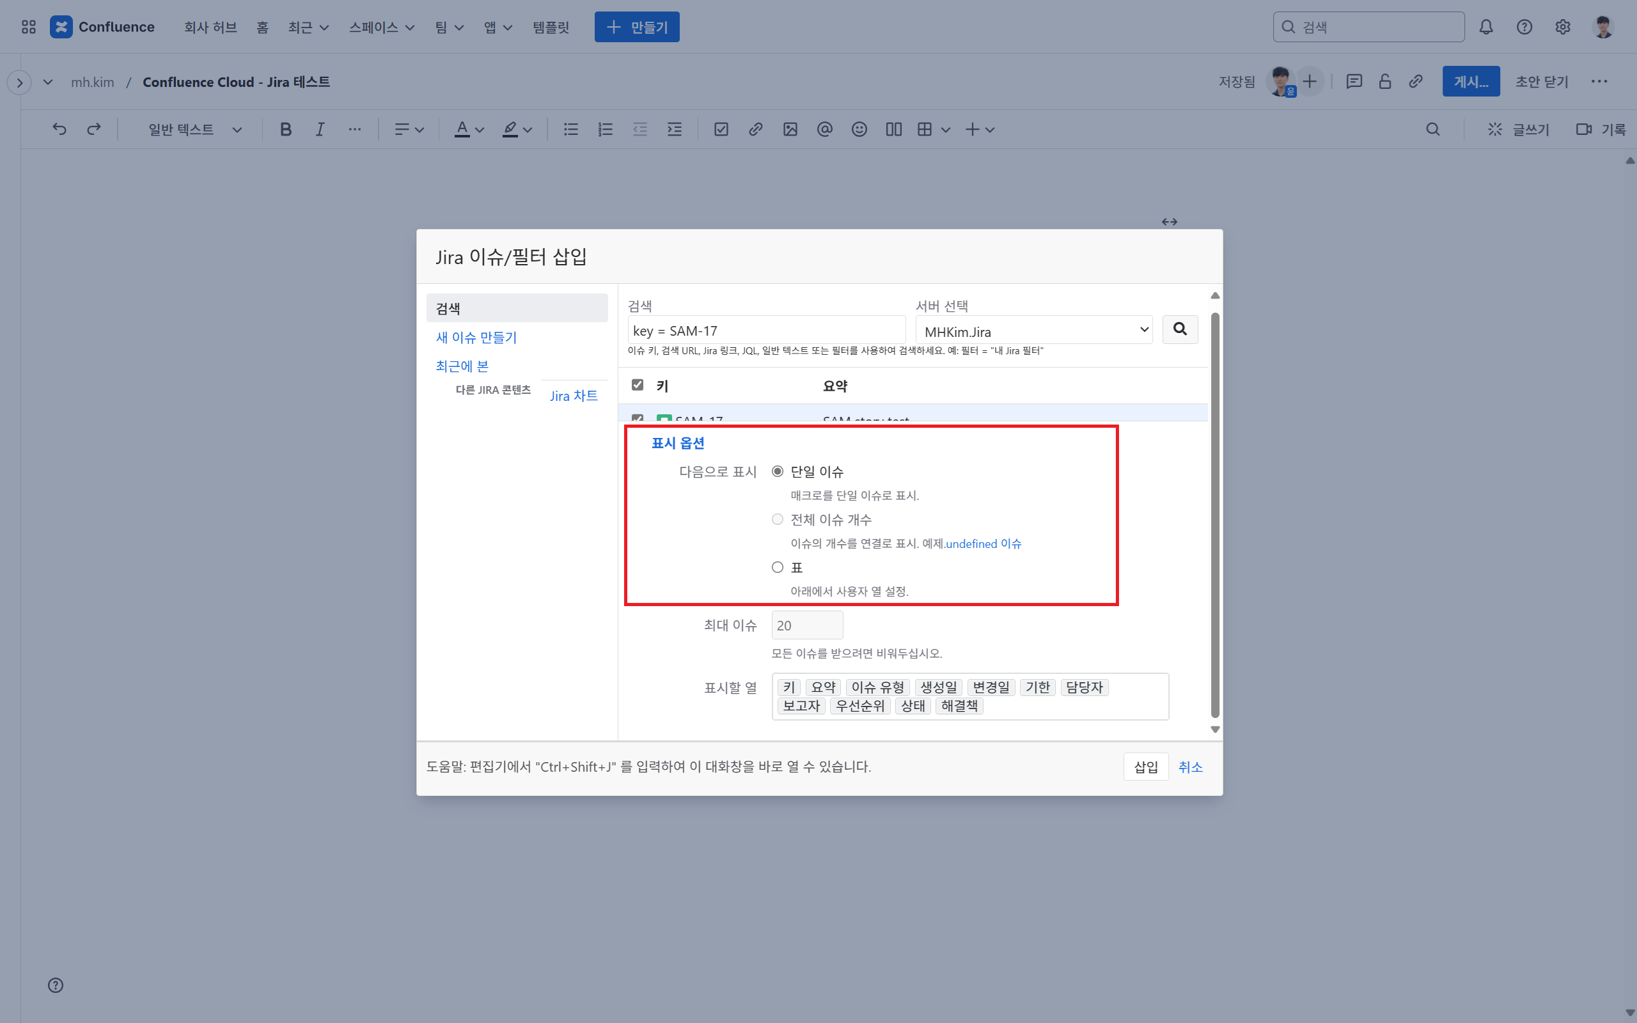1637x1023 pixels.
Task: Open the help question mark icon in header
Action: [x=1524, y=27]
